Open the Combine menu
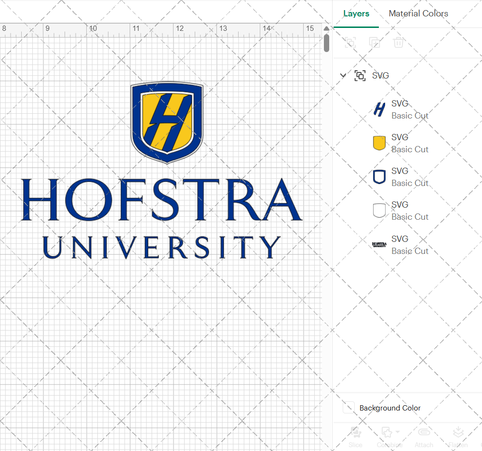The height and width of the screenshot is (451, 482). tap(390, 437)
